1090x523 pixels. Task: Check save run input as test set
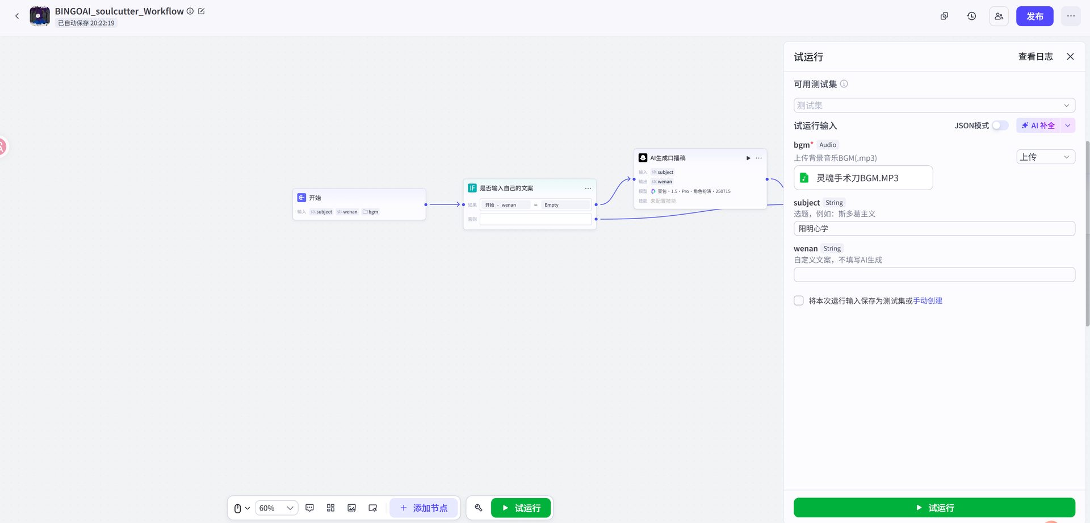(x=799, y=300)
